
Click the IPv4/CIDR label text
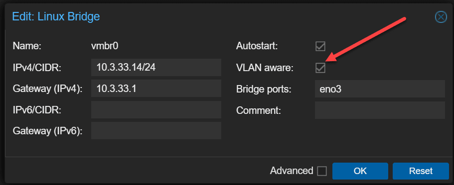click(x=37, y=68)
